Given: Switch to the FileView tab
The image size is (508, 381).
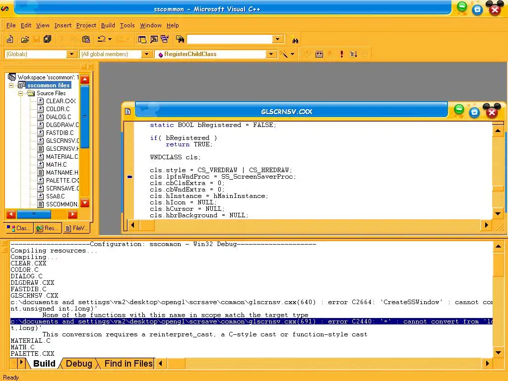Looking at the screenshot, I should (x=76, y=228).
